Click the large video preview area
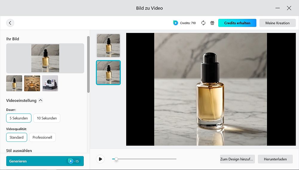This screenshot has width=299, height=170. click(211, 89)
